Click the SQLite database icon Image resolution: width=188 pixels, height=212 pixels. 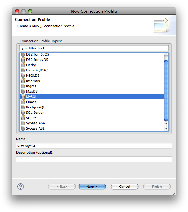pos(23,118)
